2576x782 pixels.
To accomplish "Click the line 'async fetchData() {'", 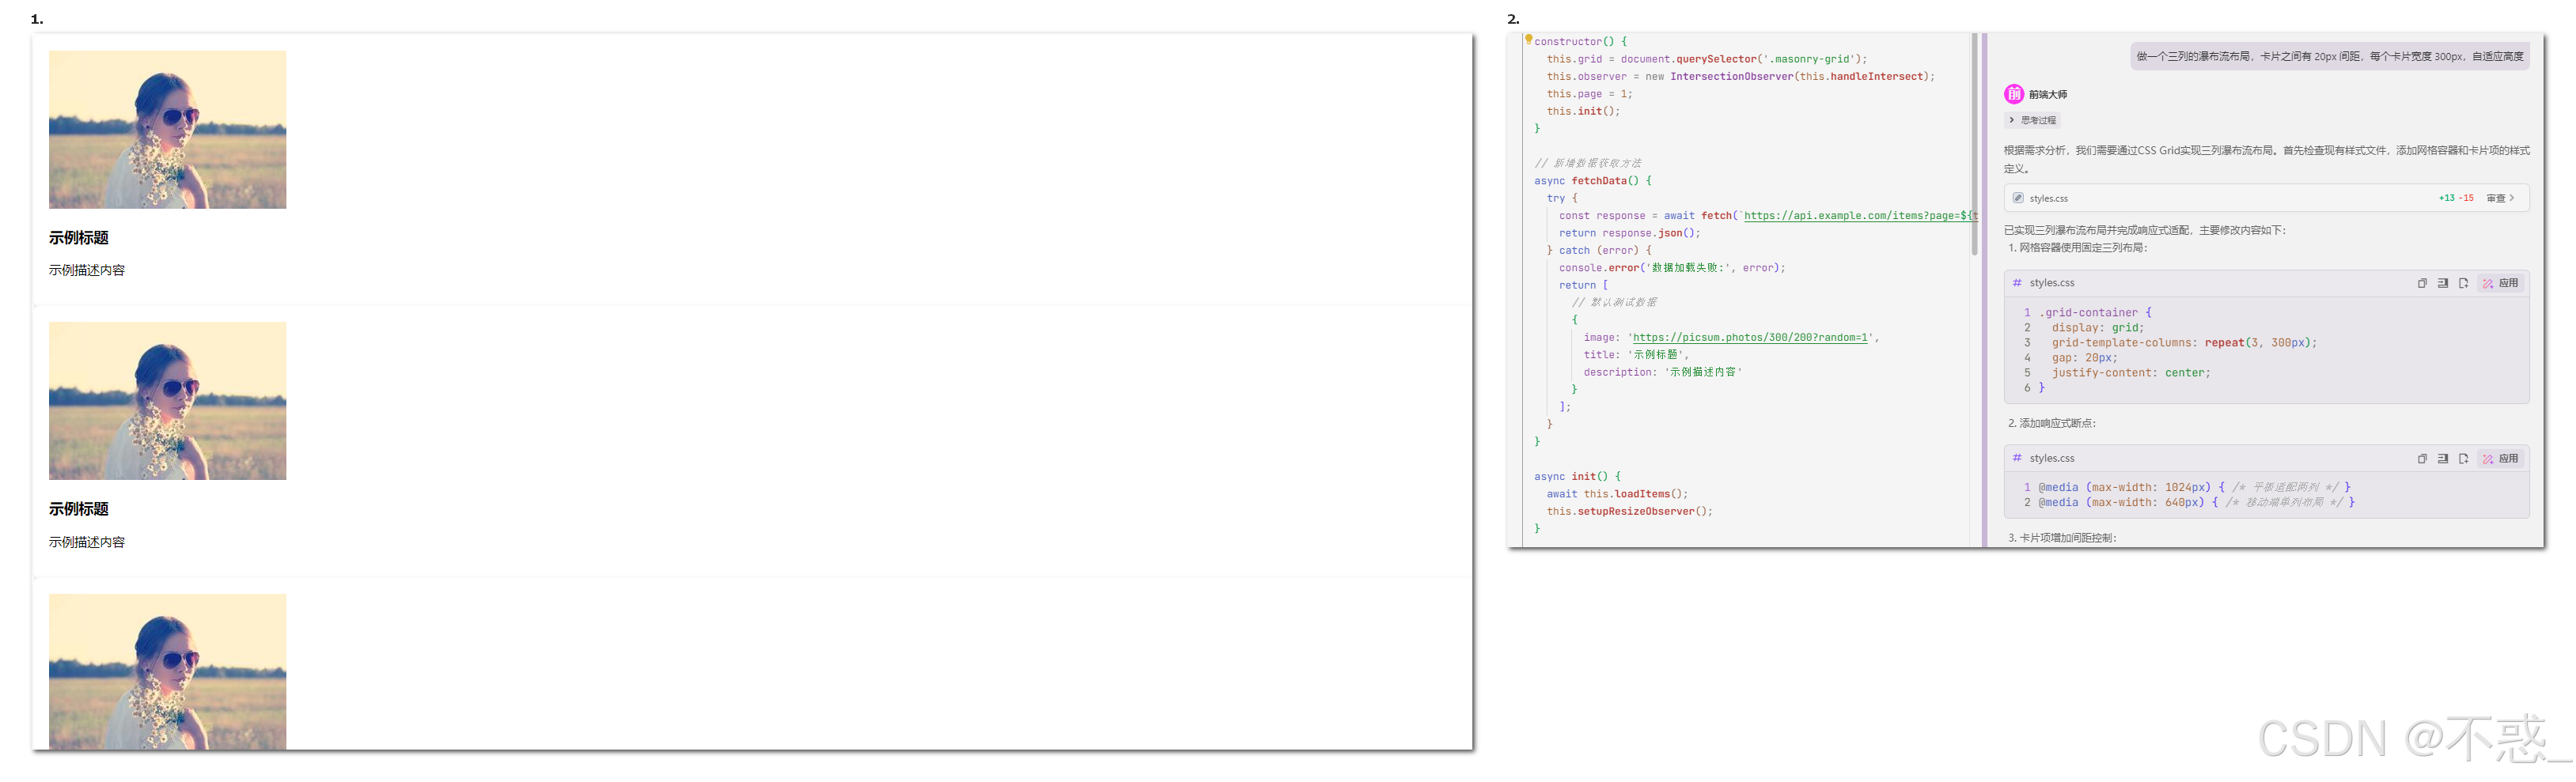I will (x=1593, y=181).
